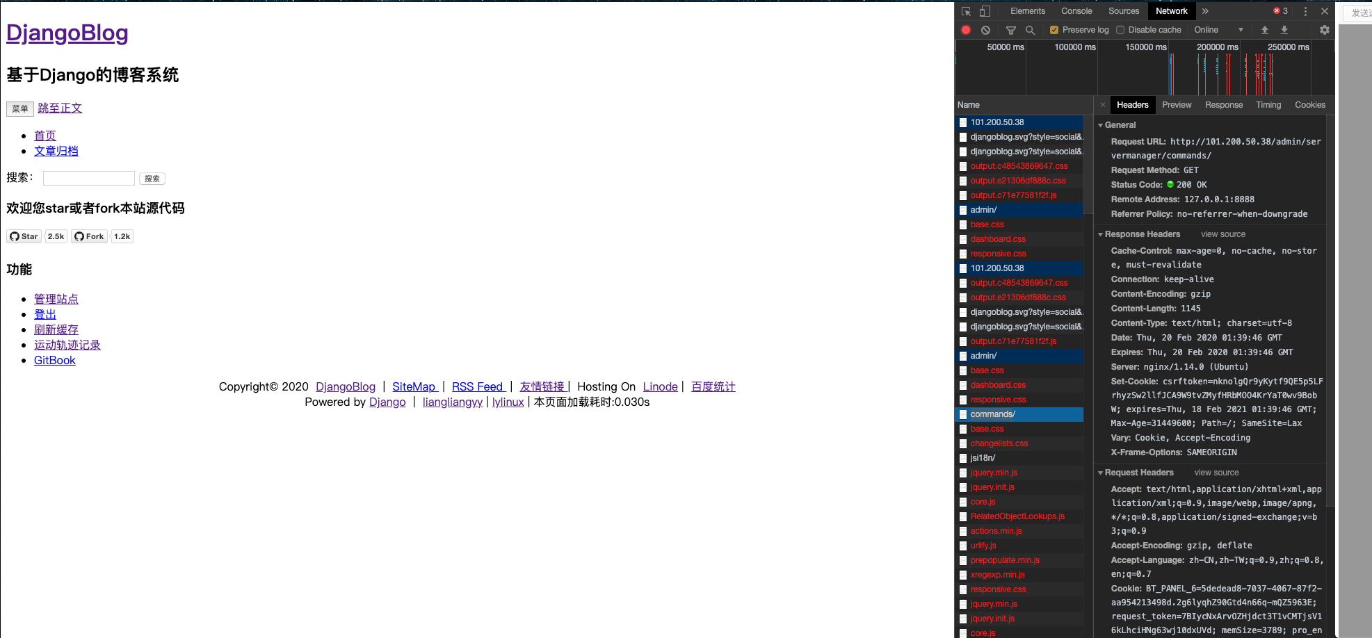1372x638 pixels.
Task: Open the Online throttling dropdown
Action: [1218, 30]
